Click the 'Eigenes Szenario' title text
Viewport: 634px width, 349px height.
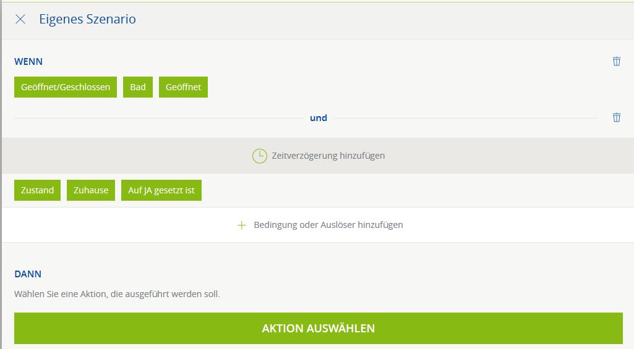(87, 19)
